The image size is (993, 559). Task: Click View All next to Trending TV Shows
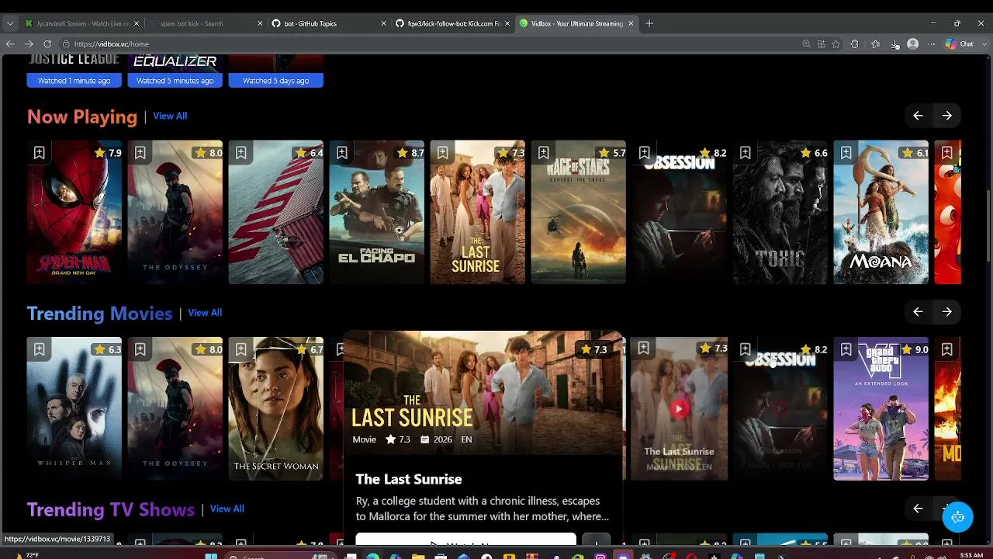(227, 509)
